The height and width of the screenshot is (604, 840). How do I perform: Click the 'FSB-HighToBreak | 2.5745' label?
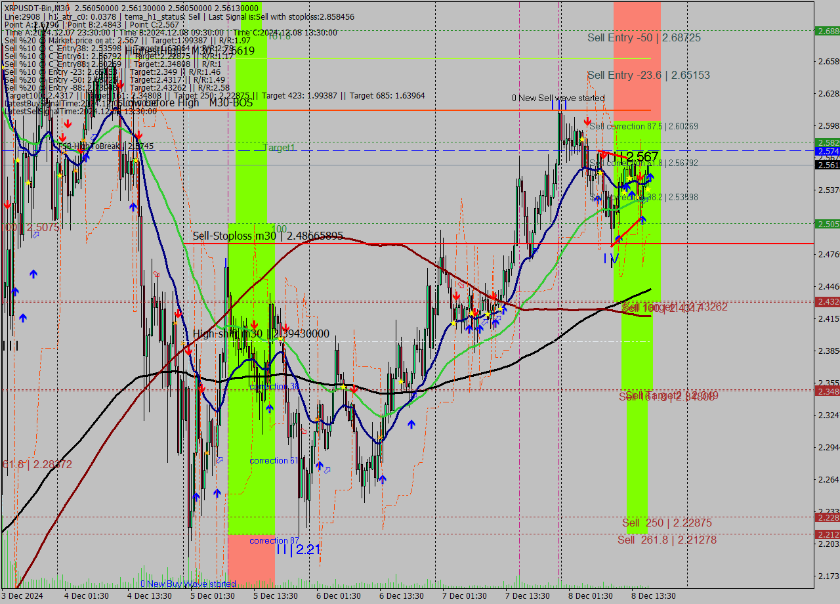point(106,146)
